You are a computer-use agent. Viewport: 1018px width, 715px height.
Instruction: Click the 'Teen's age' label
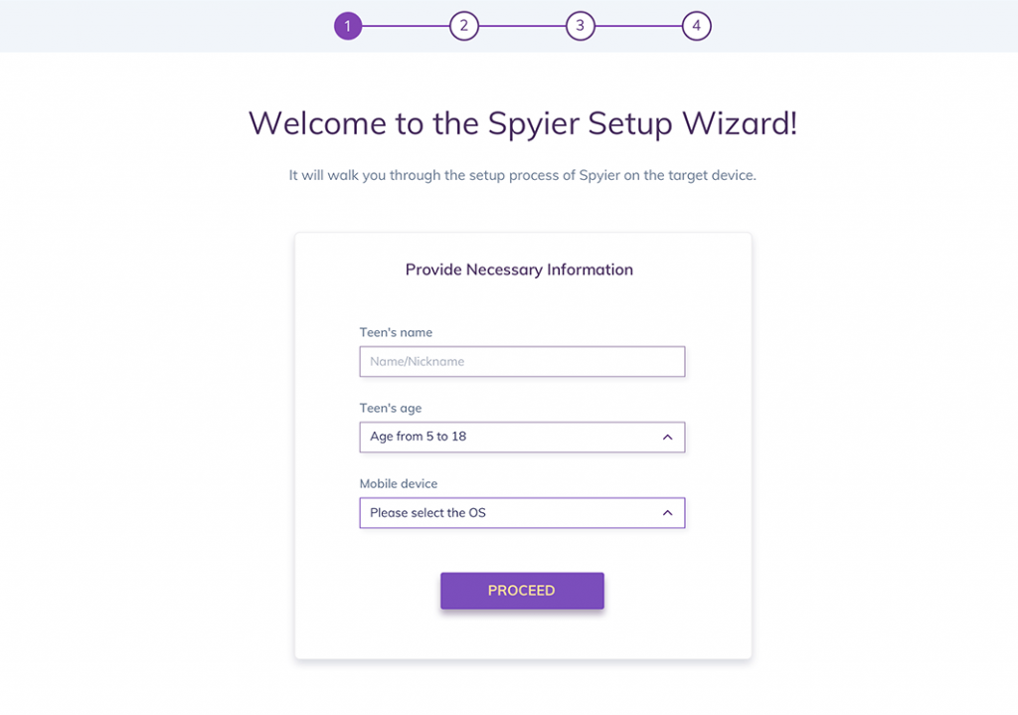tap(391, 409)
